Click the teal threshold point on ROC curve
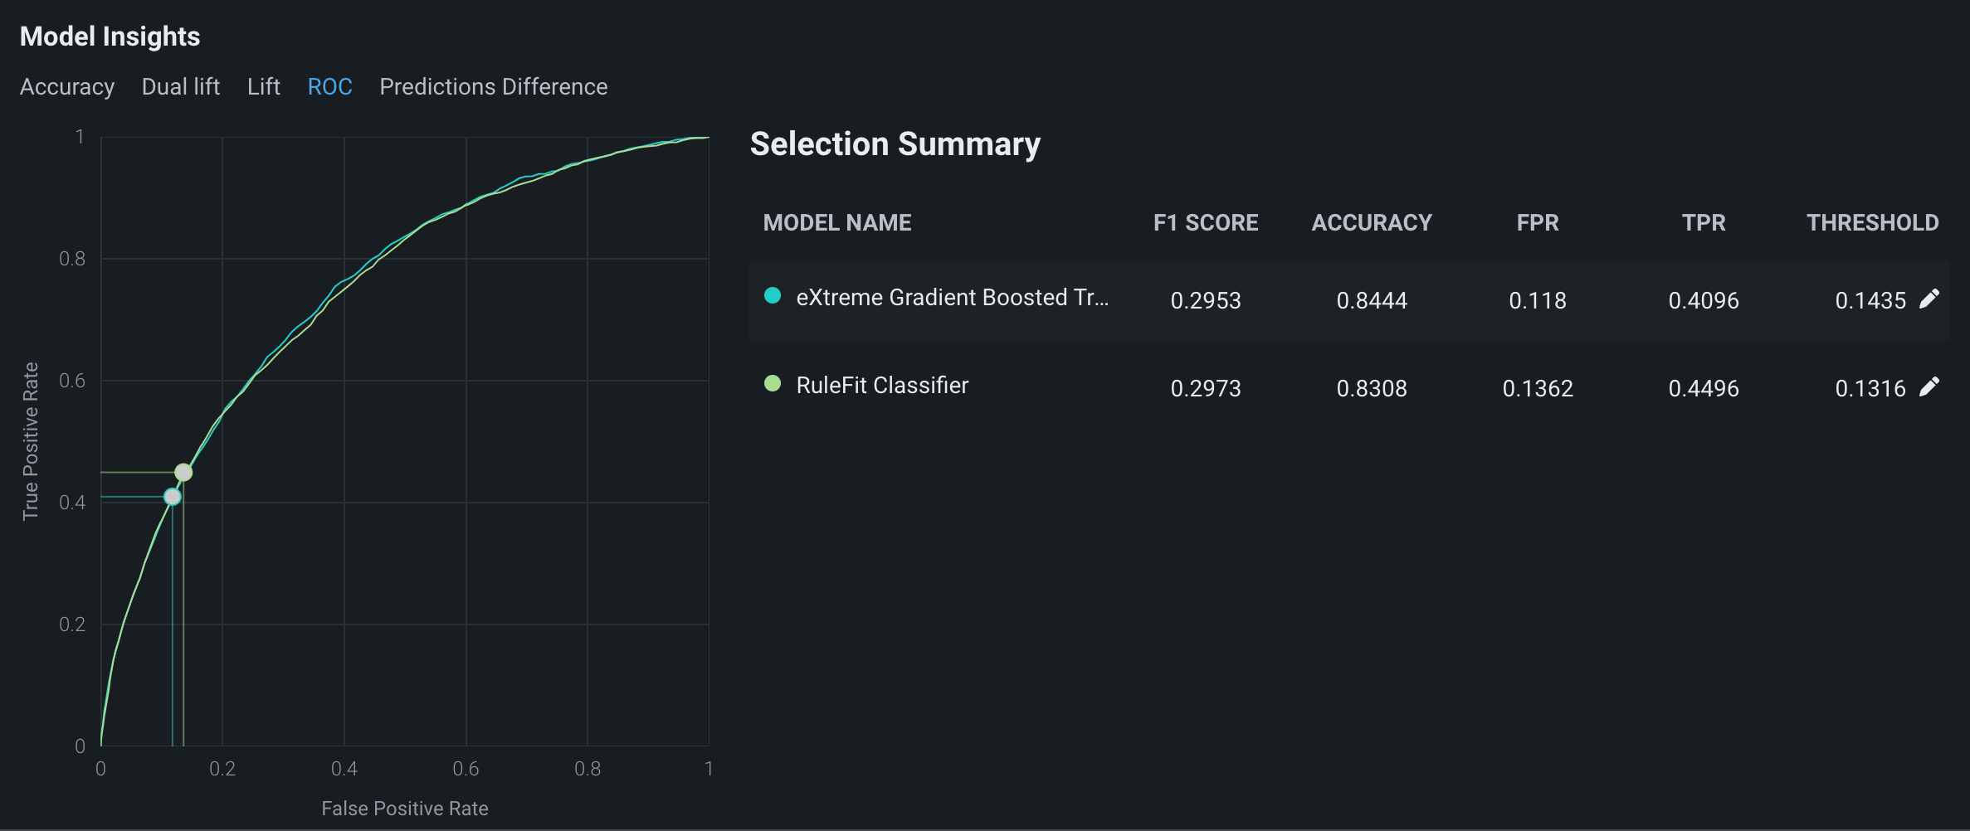 point(173,497)
